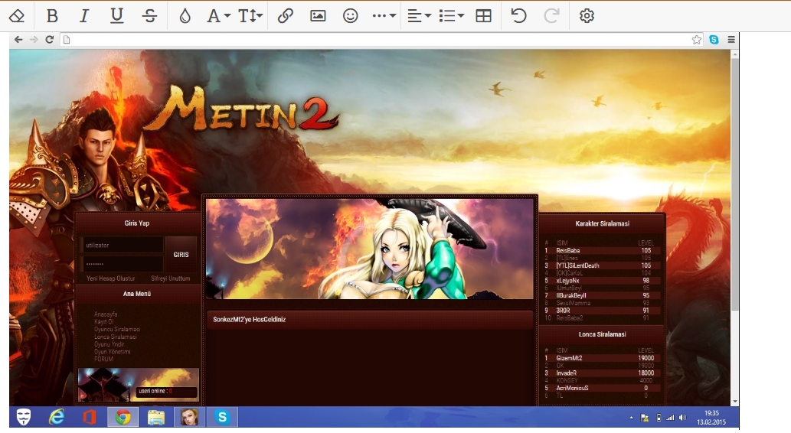Viewport: 791px width, 433px height.
Task: Undo the last edit
Action: coord(518,16)
